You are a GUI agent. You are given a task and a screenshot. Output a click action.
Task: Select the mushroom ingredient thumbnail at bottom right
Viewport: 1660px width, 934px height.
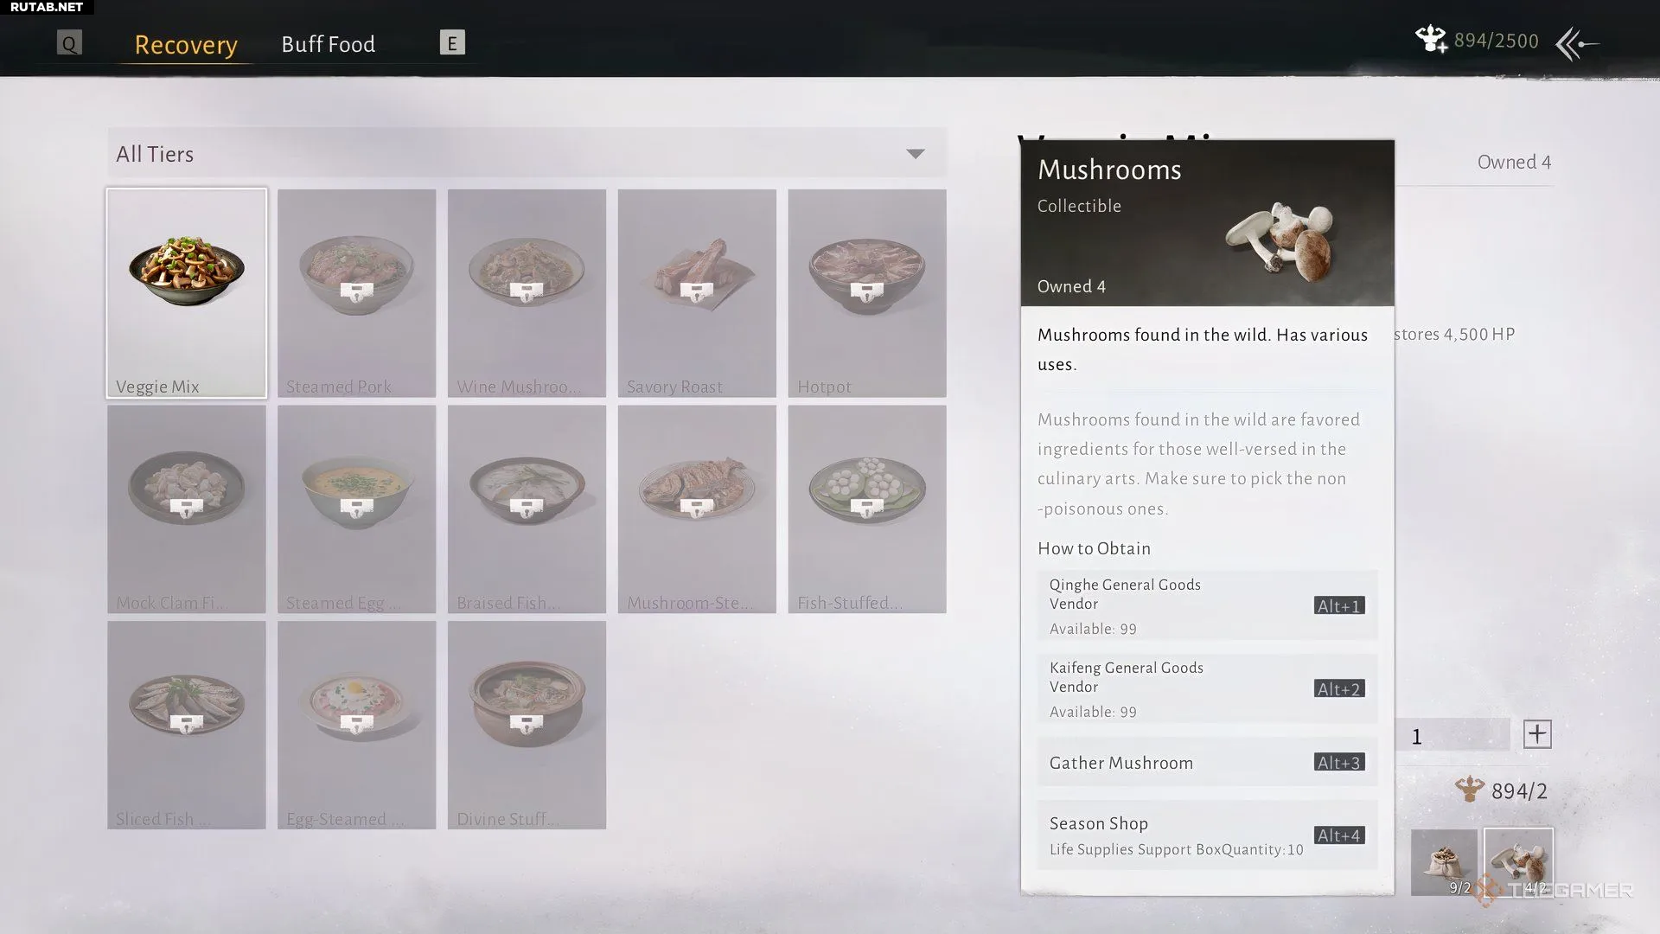click(1518, 861)
